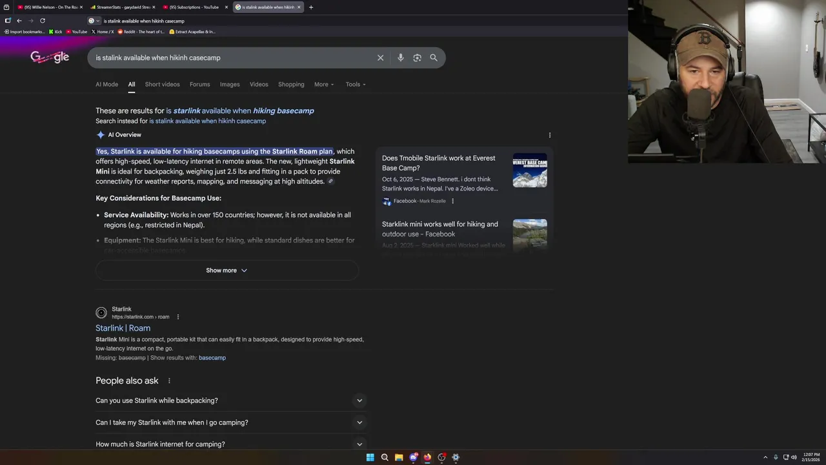This screenshot has height=465, width=826.
Task: Open clock and date in system tray
Action: click(x=811, y=457)
